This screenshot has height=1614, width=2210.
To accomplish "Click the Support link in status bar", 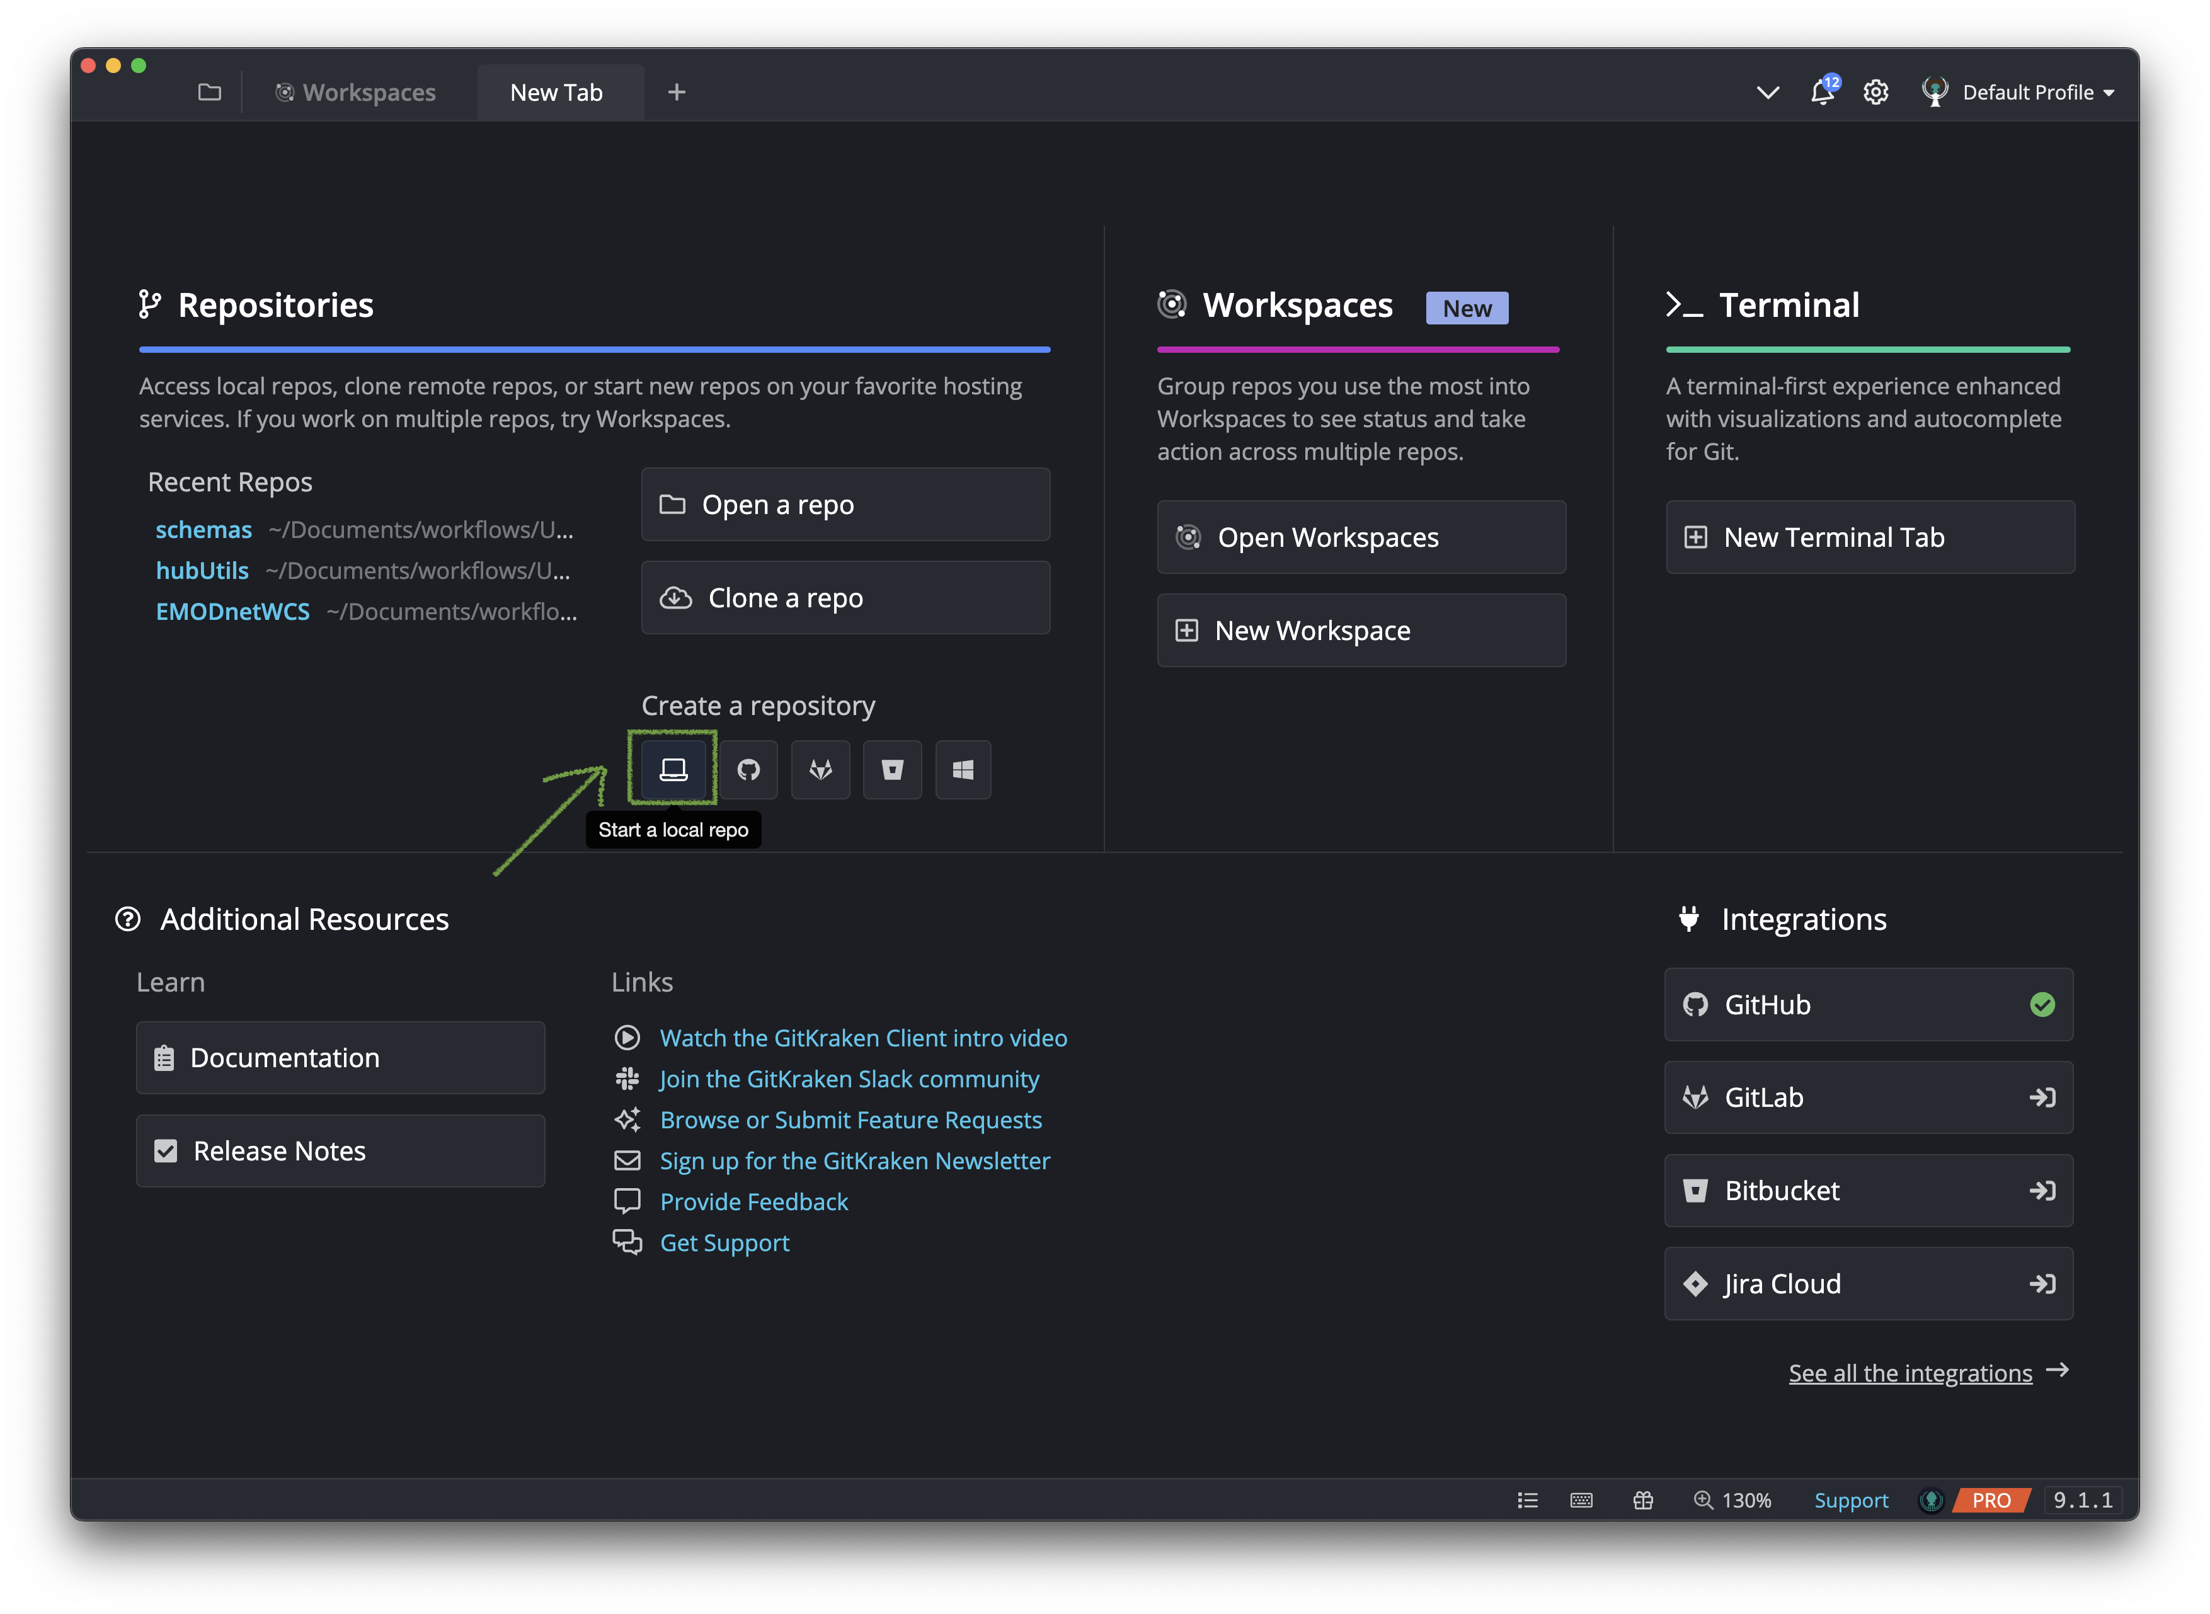I will coord(1850,1500).
